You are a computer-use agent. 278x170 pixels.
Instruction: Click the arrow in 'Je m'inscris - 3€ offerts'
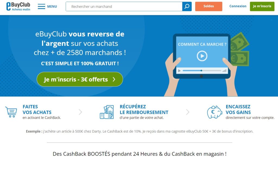[114, 79]
